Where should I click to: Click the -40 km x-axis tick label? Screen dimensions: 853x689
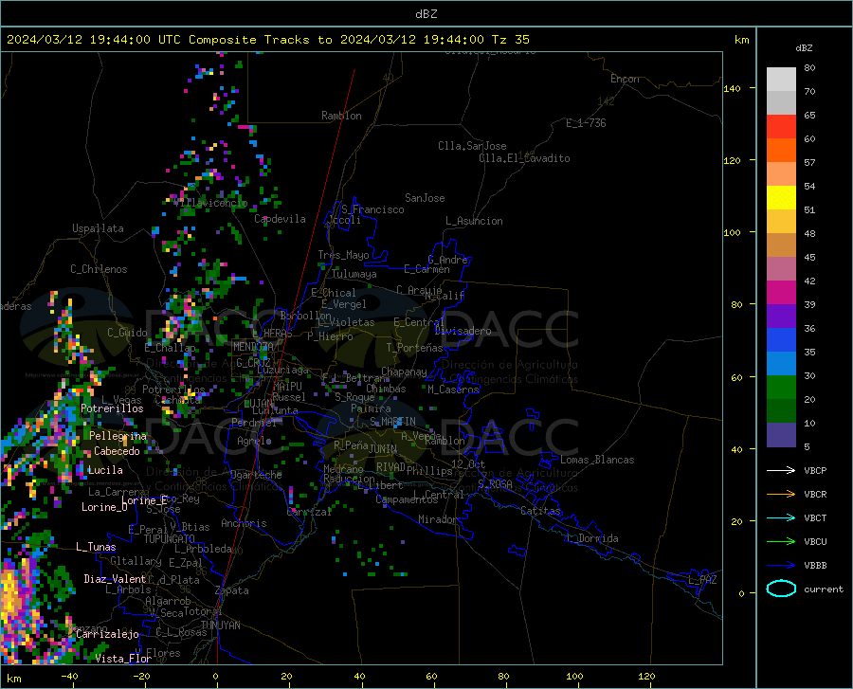pyautogui.click(x=69, y=676)
